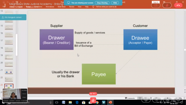Open Microsoft Edge from the taskbar
The image size is (186, 105).
[x=77, y=102]
